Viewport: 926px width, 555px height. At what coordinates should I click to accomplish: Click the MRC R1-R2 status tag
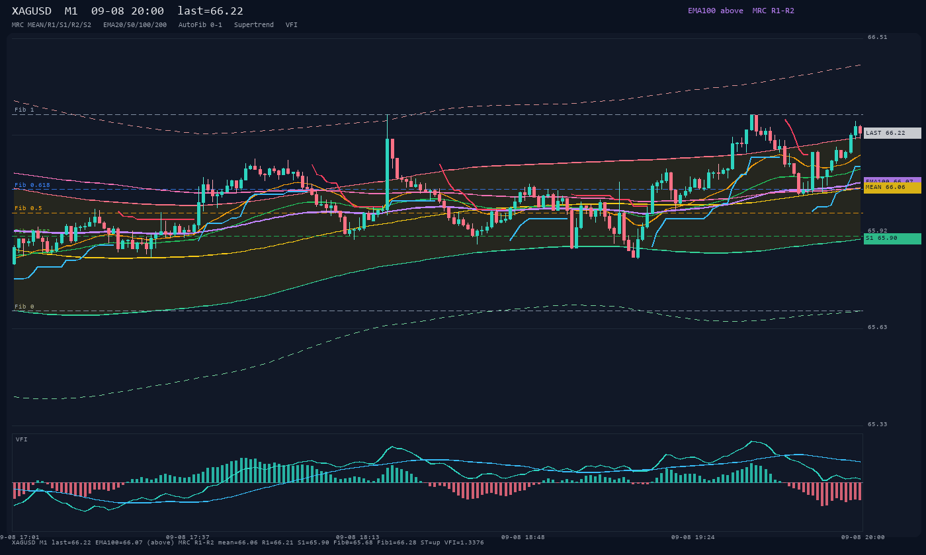coord(773,11)
